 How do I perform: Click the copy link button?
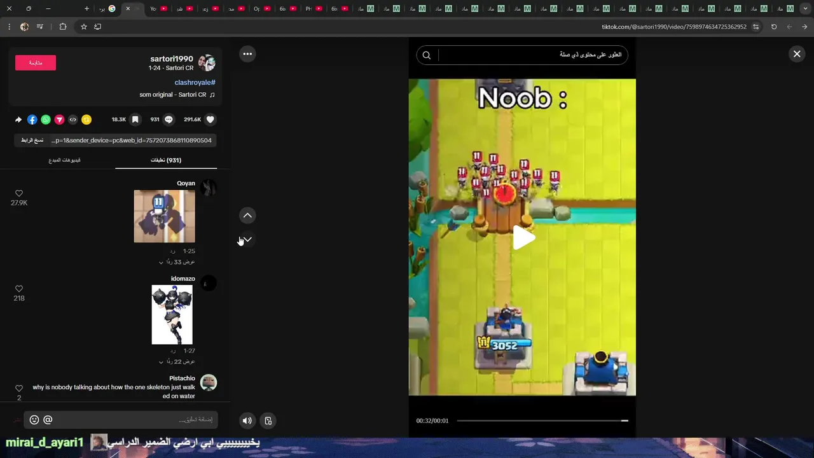(x=32, y=140)
